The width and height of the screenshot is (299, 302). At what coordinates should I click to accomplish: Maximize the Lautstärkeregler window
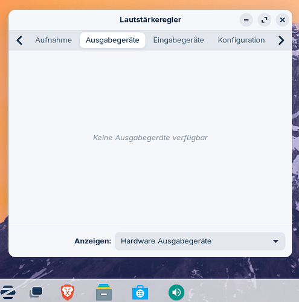pos(265,20)
